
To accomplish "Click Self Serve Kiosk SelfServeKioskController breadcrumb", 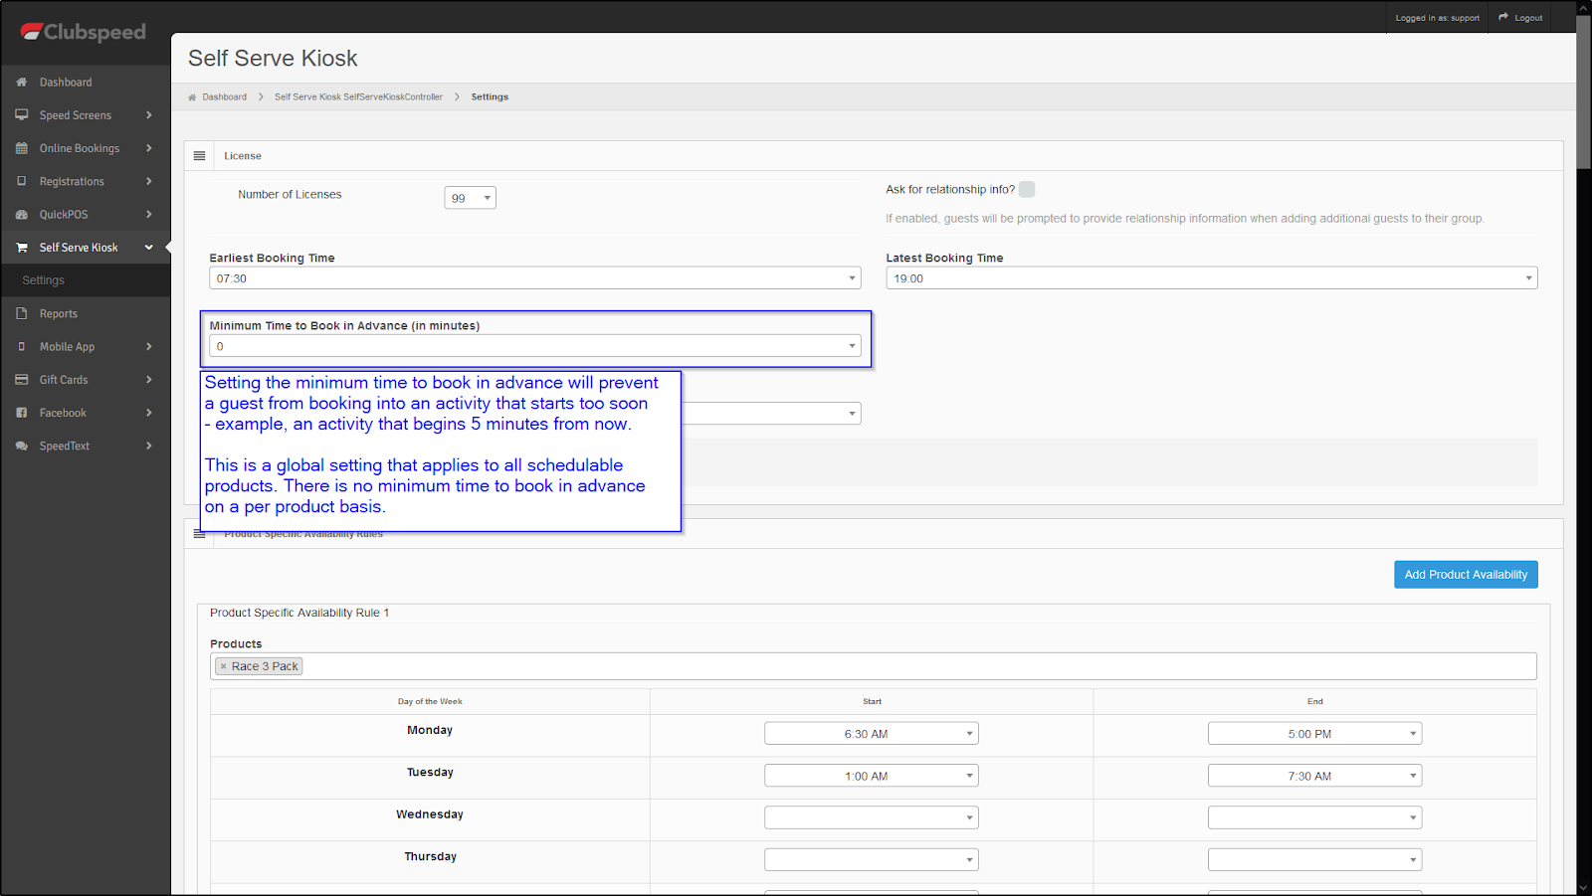I will tap(358, 97).
